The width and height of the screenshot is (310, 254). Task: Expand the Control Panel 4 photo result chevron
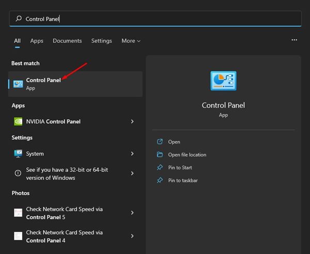tap(132, 236)
